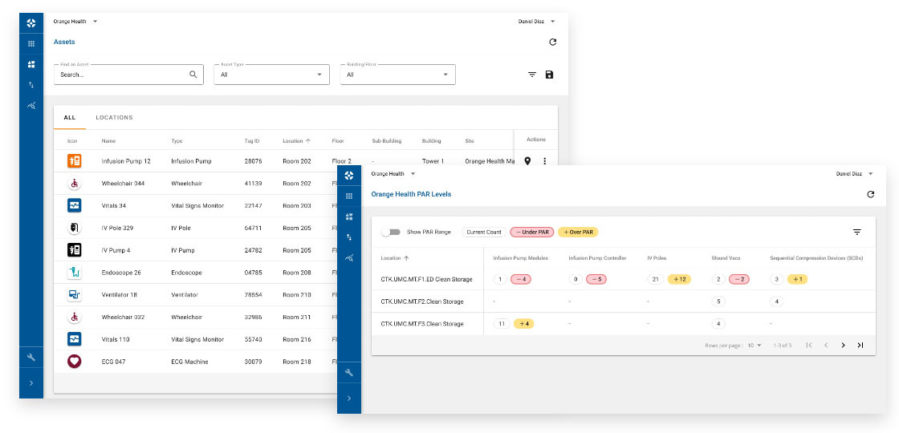Open the three-dot menu for Infusion Pump 12
This screenshot has height=433, width=899.
(x=545, y=161)
